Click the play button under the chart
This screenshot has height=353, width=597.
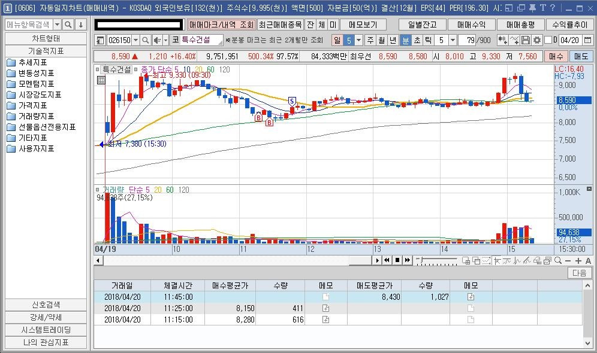[377, 260]
